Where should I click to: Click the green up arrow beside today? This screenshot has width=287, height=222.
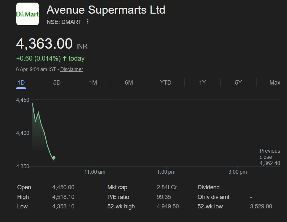[x=65, y=58]
